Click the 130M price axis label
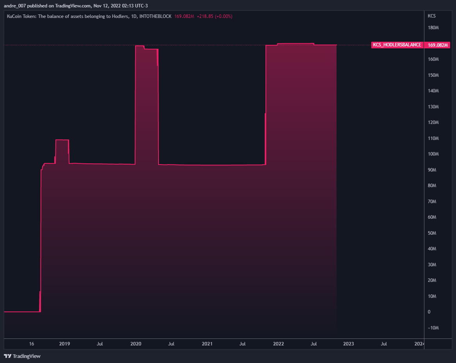The height and width of the screenshot is (363, 456). [x=433, y=107]
